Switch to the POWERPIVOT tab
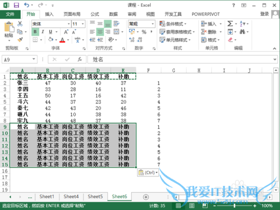The image size is (280, 210). (206, 14)
